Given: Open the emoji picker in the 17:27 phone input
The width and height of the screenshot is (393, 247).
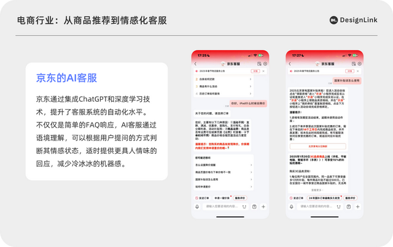Looking at the screenshot, I should click(338, 207).
